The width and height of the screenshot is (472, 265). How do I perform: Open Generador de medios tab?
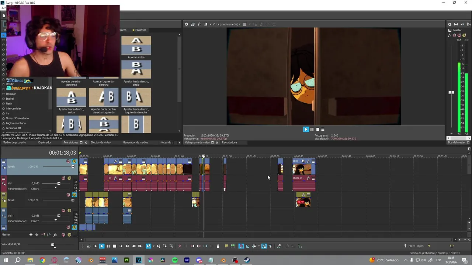[x=135, y=142]
